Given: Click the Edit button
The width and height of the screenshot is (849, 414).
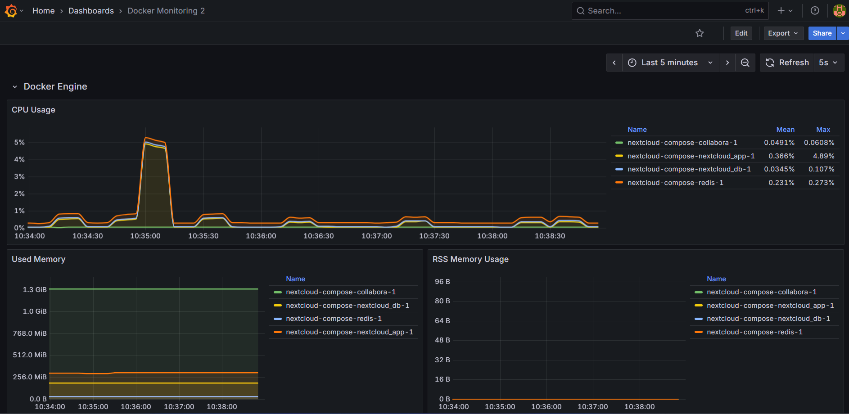Looking at the screenshot, I should point(741,33).
